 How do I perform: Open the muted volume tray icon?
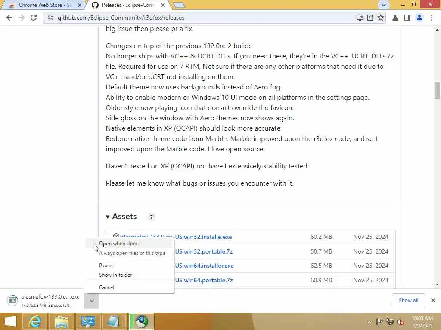click(400, 322)
